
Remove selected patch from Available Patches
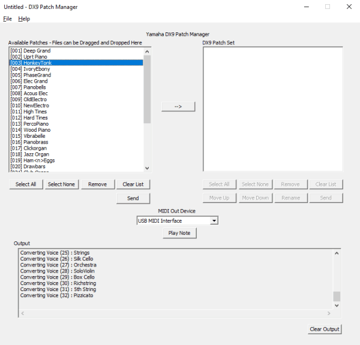point(97,184)
